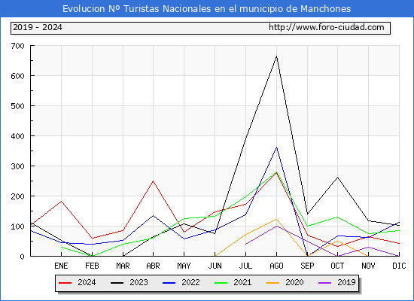Select the '2019' legend label
The width and height of the screenshot is (414, 301).
click(346, 282)
